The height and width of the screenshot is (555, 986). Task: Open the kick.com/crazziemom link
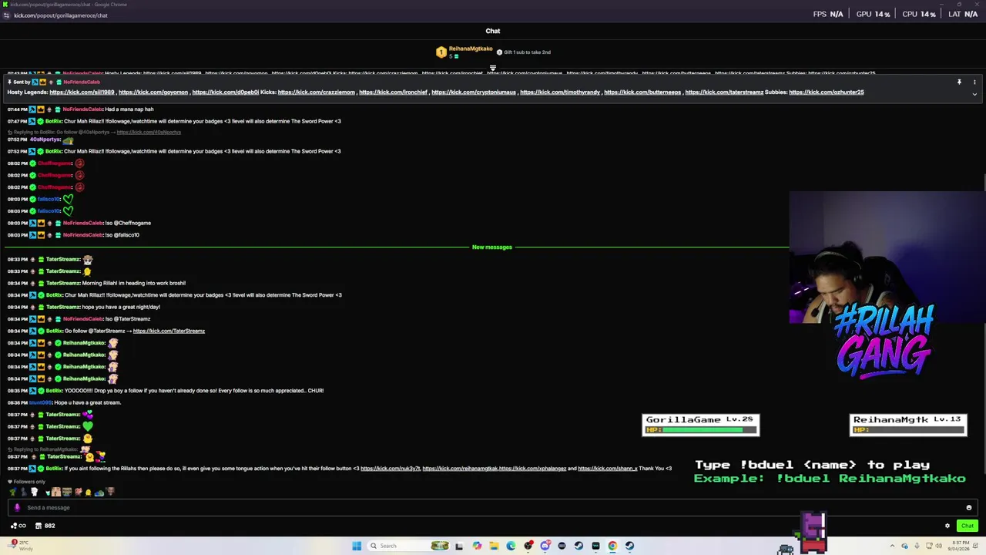(x=317, y=92)
